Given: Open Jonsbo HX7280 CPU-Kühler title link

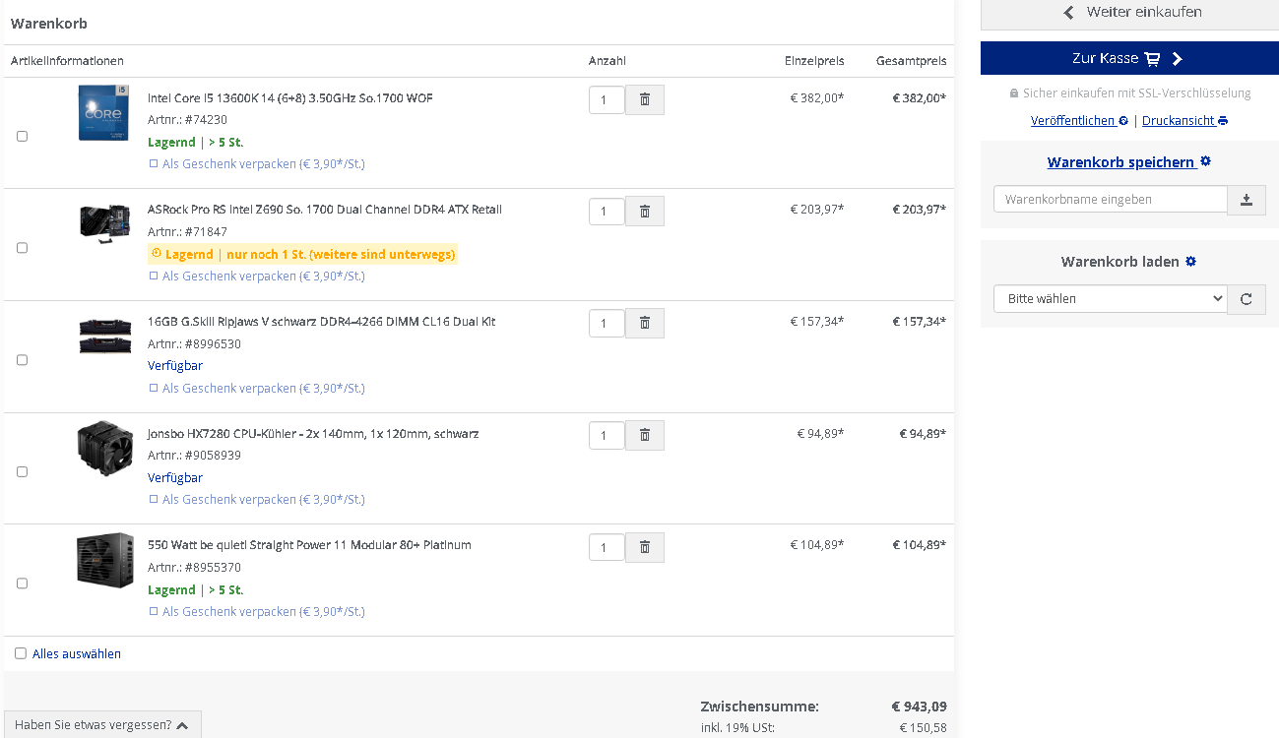Looking at the screenshot, I should coord(313,434).
